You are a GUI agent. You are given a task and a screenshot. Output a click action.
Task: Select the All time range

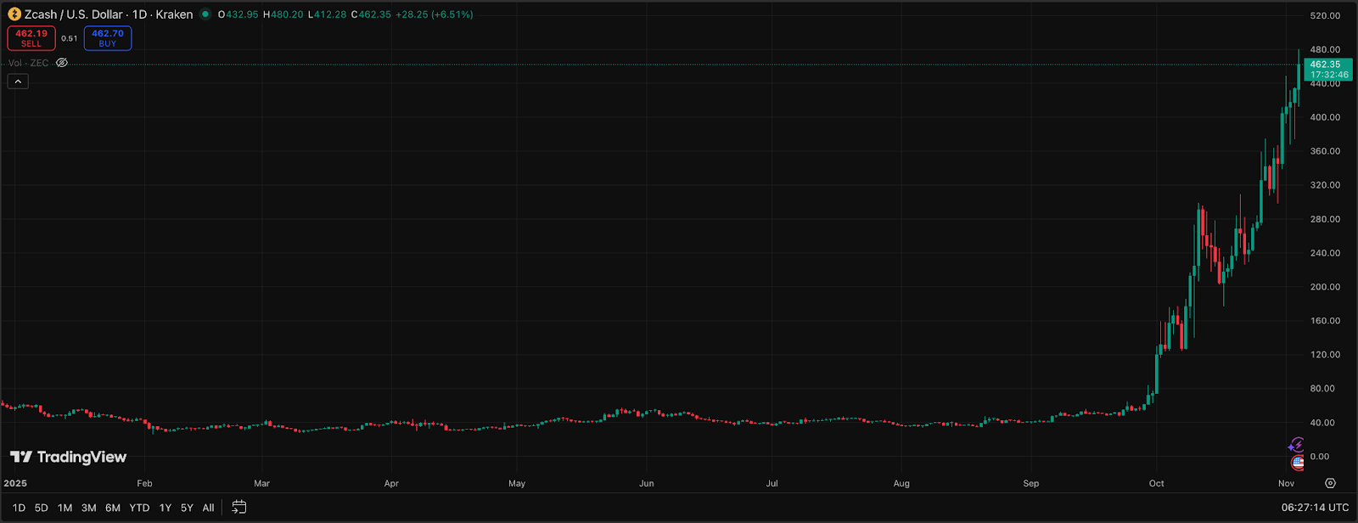click(x=208, y=508)
